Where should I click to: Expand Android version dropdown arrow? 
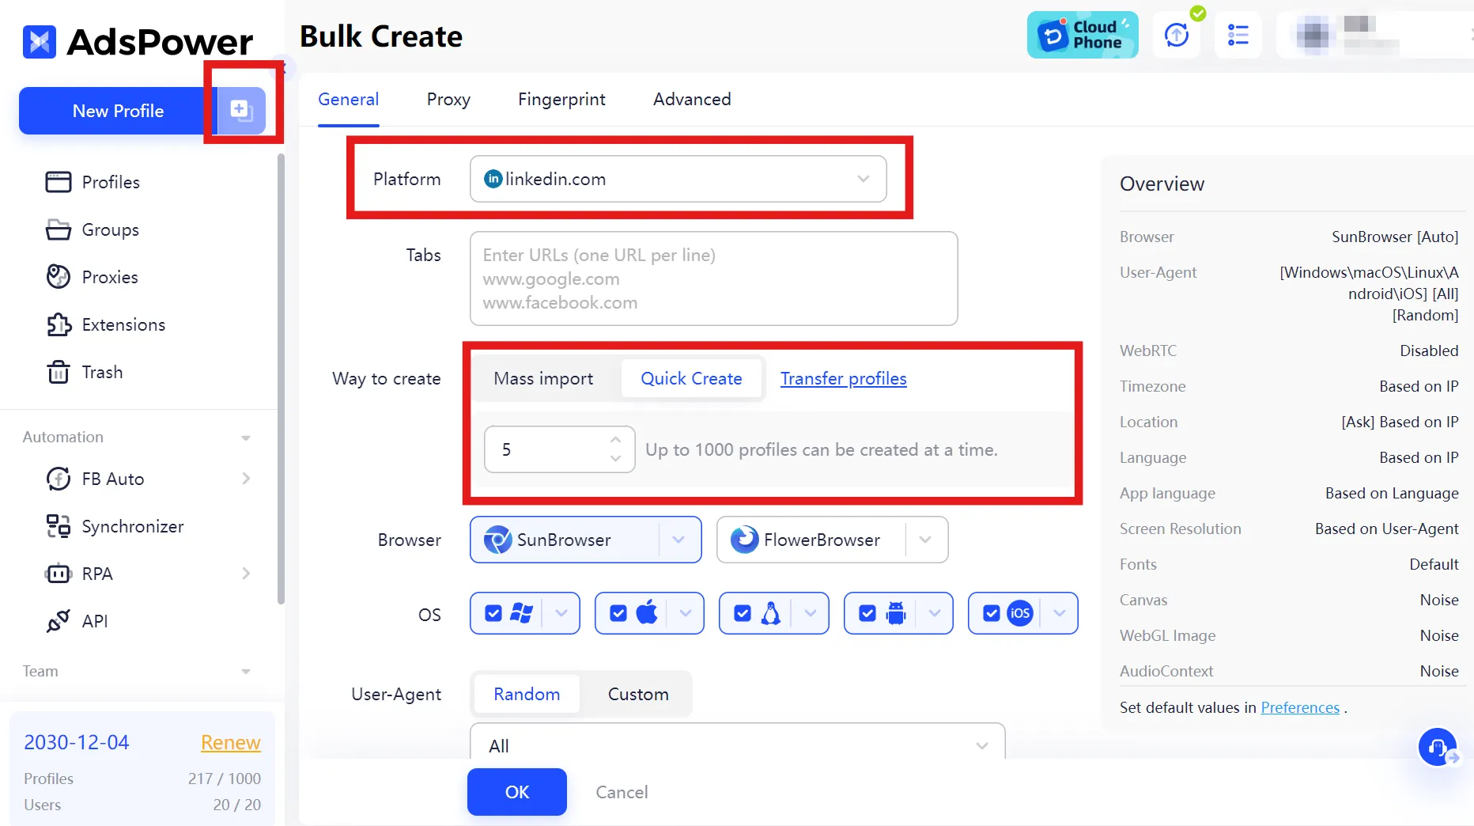tap(935, 613)
